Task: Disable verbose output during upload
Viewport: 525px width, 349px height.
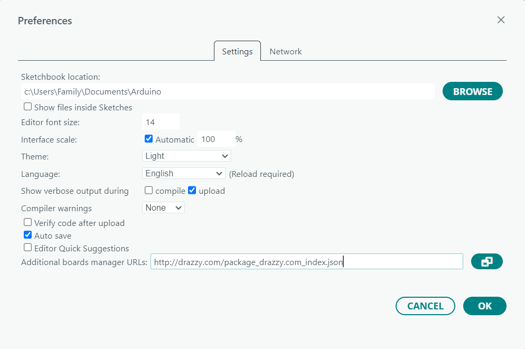Action: pyautogui.click(x=192, y=190)
